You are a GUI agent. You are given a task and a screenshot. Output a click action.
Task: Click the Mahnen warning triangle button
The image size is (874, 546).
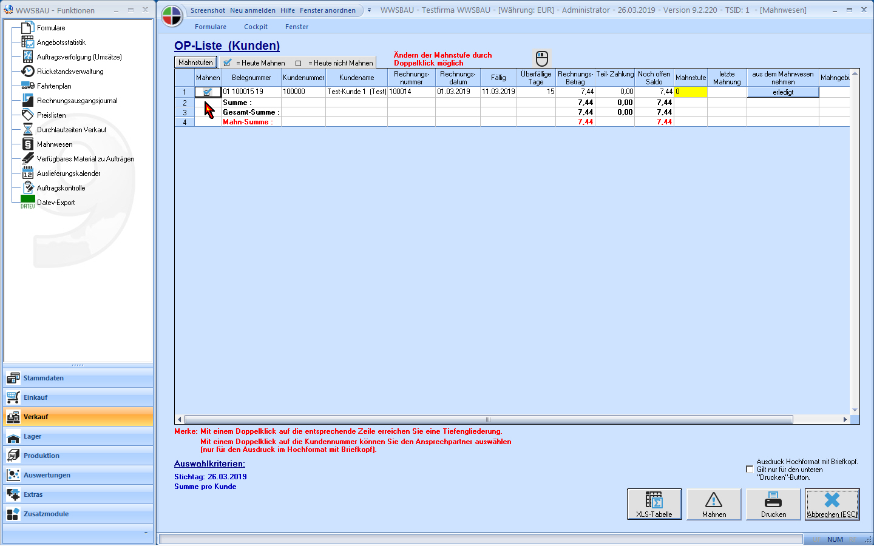714,504
